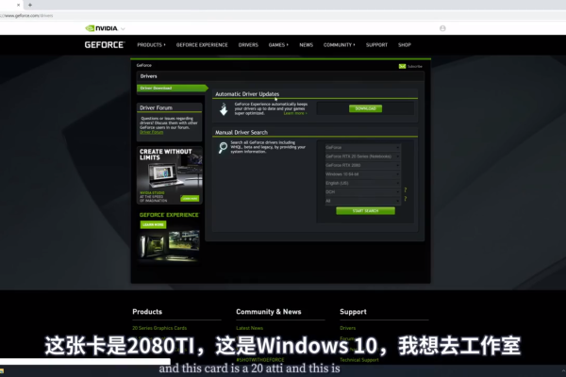Open the product type dropdown showing GeForce

tap(362, 148)
